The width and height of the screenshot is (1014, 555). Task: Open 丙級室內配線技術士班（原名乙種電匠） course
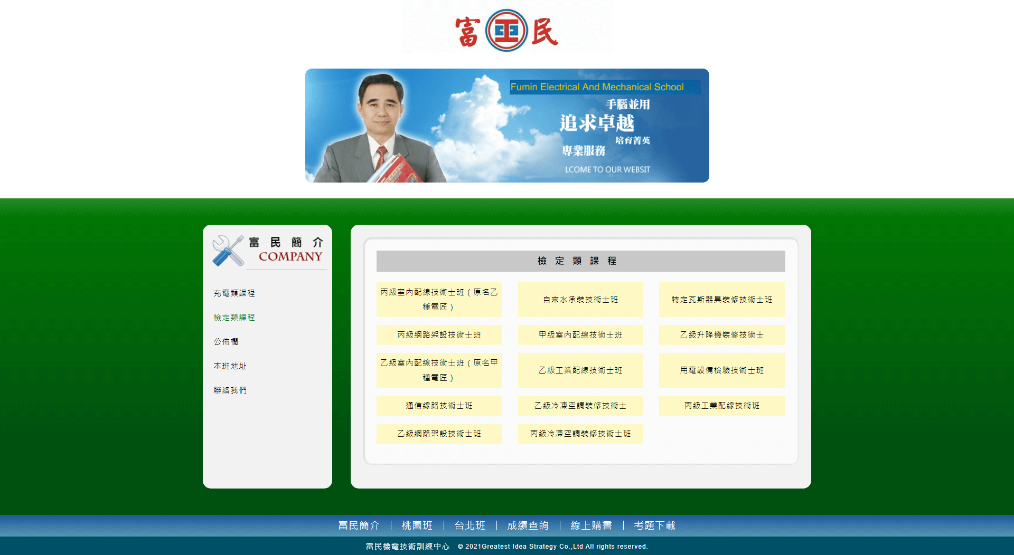click(x=439, y=300)
